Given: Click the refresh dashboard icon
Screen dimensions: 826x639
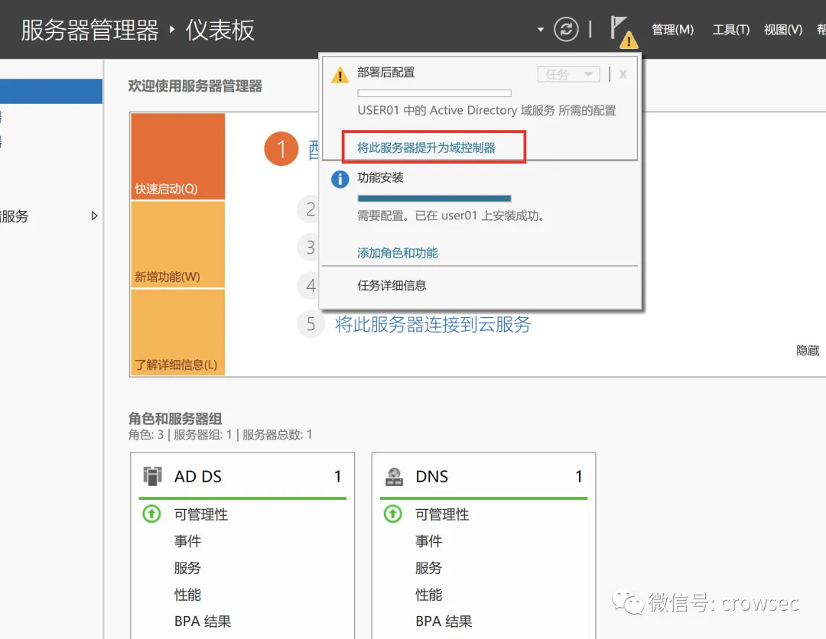Looking at the screenshot, I should (x=566, y=30).
